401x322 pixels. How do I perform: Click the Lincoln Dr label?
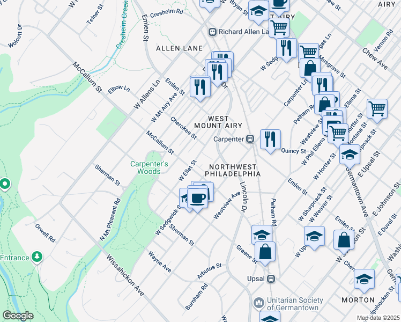tap(244, 197)
